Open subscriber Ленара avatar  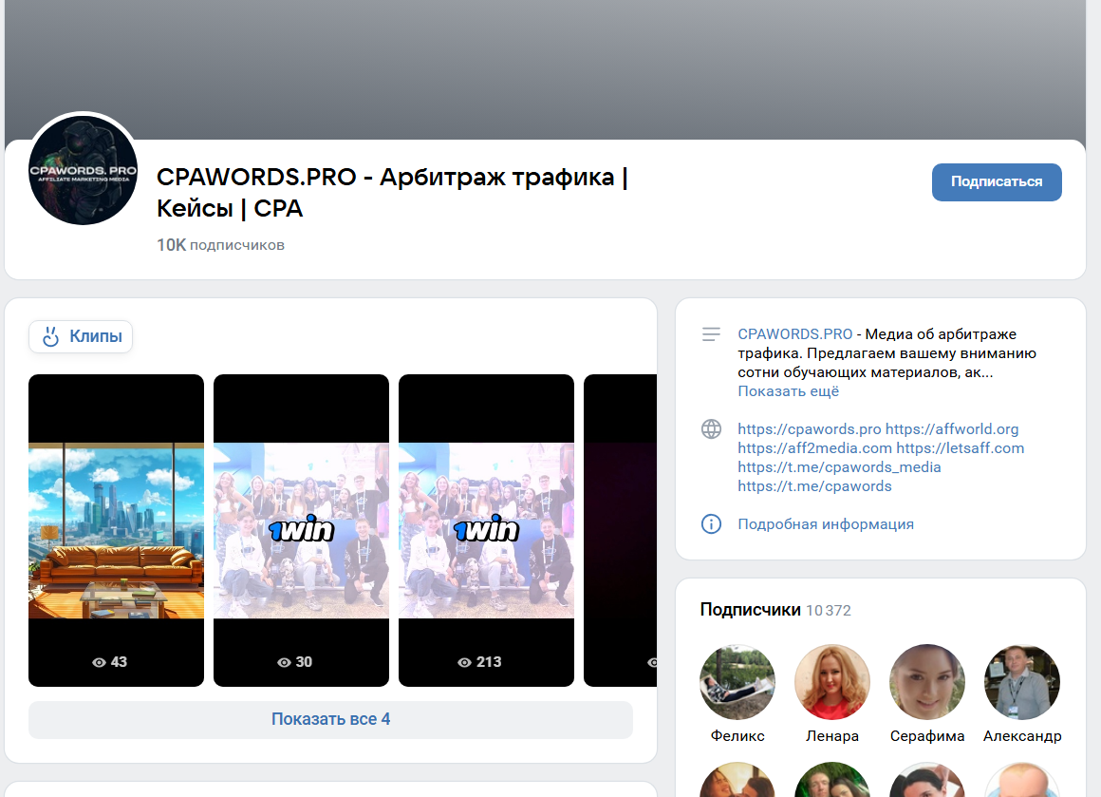832,682
